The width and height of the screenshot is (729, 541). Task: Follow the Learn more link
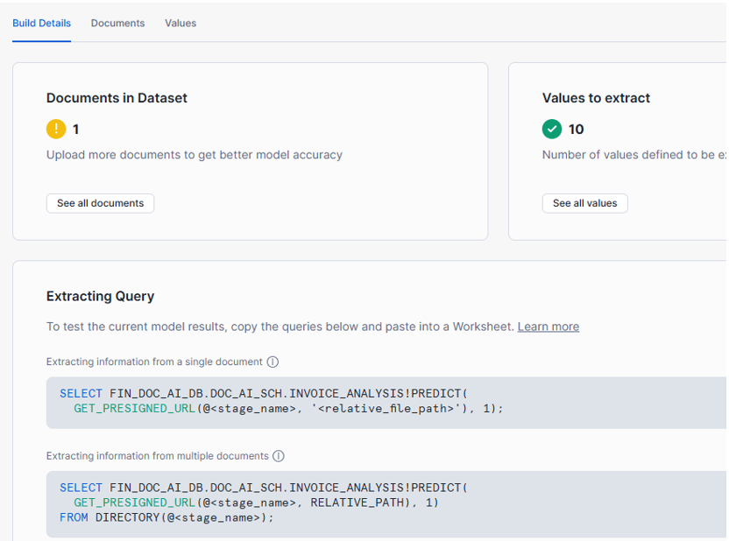pyautogui.click(x=548, y=327)
